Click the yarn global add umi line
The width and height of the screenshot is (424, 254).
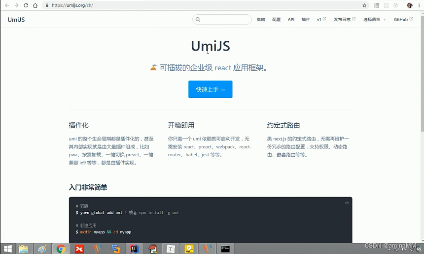[x=127, y=213]
